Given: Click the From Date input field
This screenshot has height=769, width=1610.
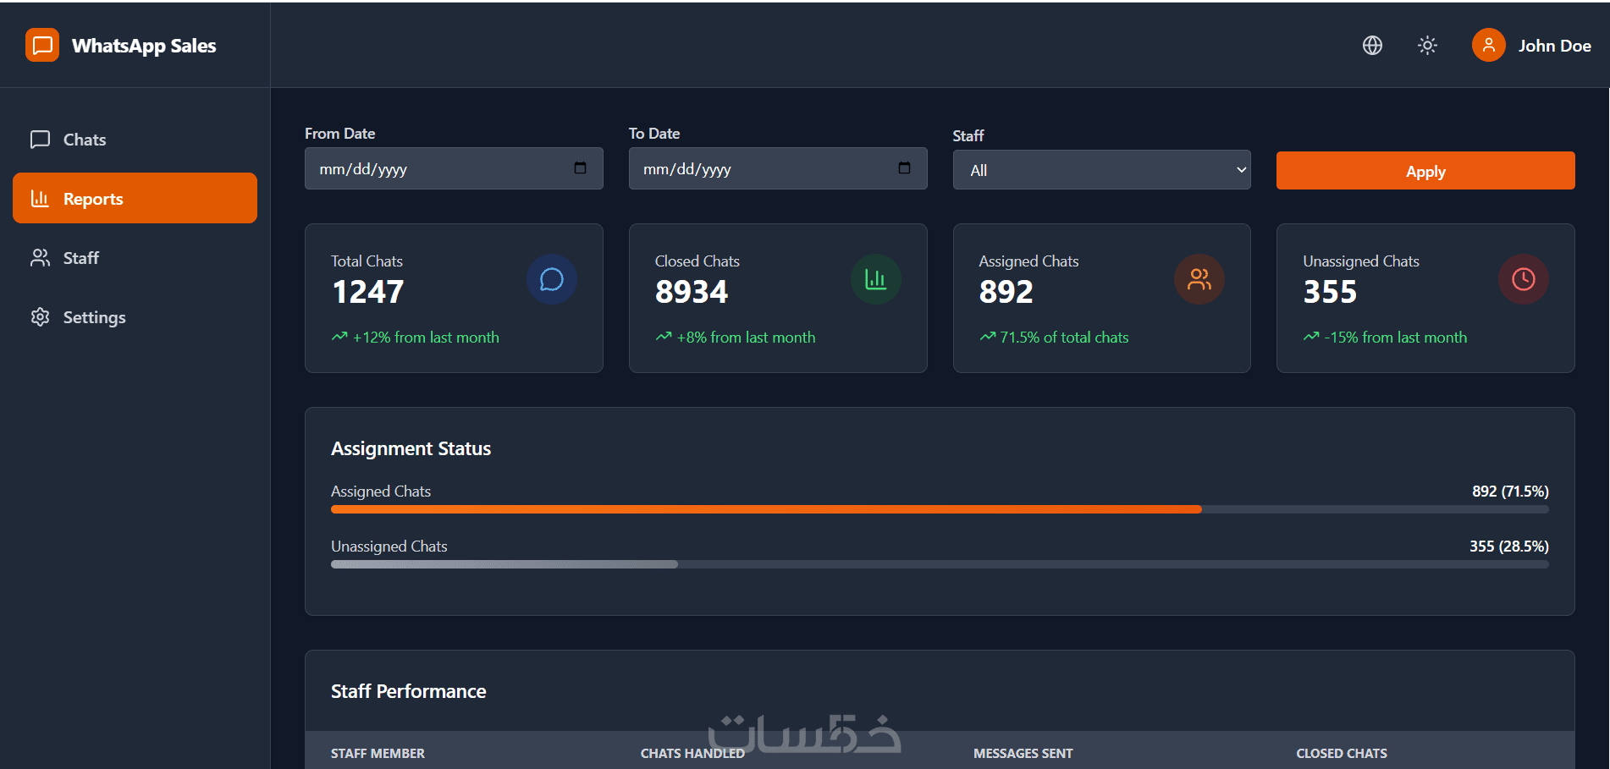Looking at the screenshot, I should (x=454, y=168).
